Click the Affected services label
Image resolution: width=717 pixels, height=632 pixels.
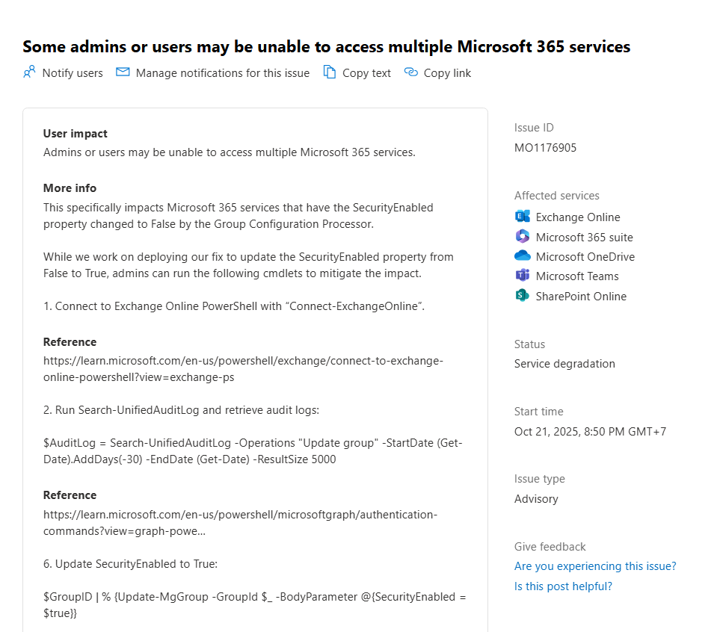pyautogui.click(x=556, y=196)
